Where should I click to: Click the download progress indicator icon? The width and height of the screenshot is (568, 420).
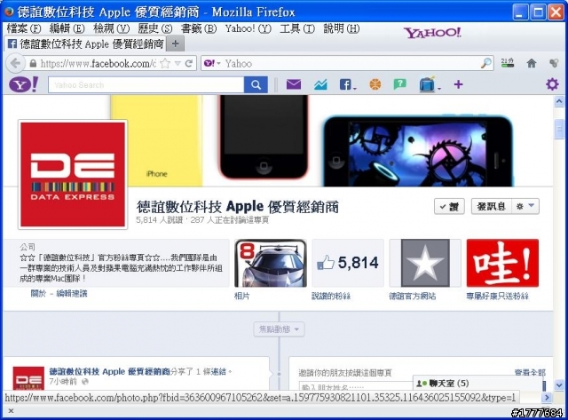pyautogui.click(x=508, y=63)
